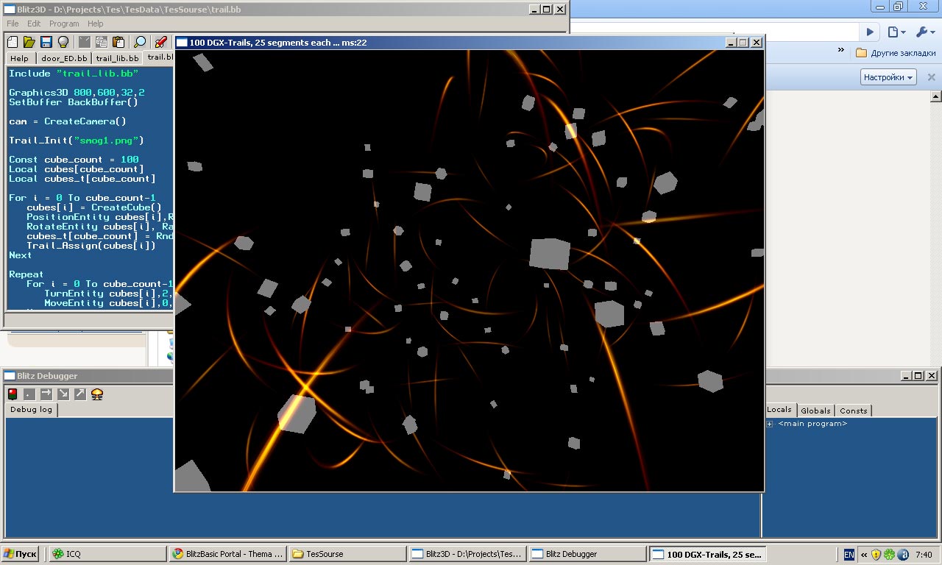Click the Step Over right-arrow debugger icon
Viewport: 942px width, 565px height.
click(x=46, y=394)
